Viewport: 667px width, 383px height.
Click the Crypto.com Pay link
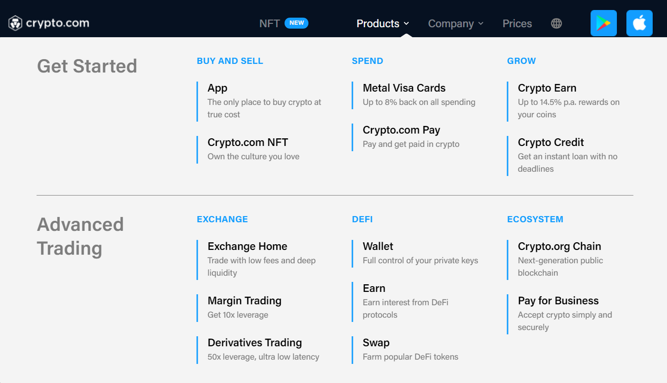pyautogui.click(x=401, y=130)
